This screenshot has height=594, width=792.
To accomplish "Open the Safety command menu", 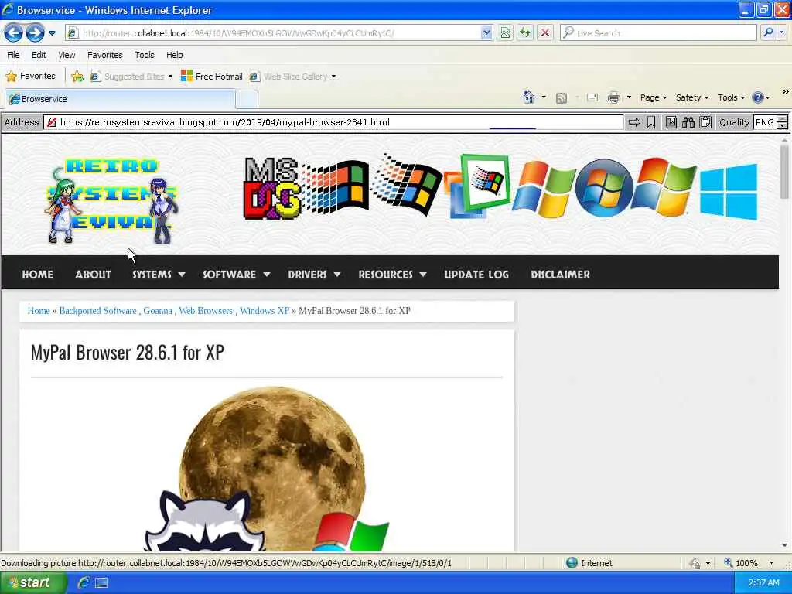I will pyautogui.click(x=692, y=97).
